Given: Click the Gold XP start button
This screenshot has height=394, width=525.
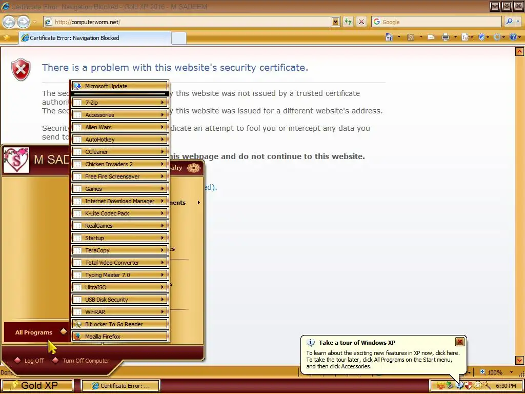Looking at the screenshot, I should (x=37, y=386).
